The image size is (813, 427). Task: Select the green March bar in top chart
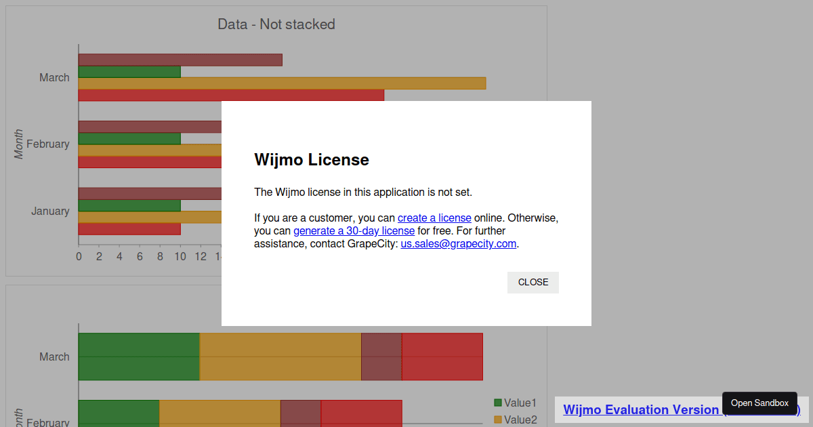(x=129, y=72)
